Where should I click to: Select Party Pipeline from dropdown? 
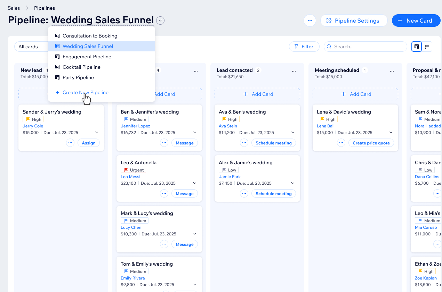point(78,77)
